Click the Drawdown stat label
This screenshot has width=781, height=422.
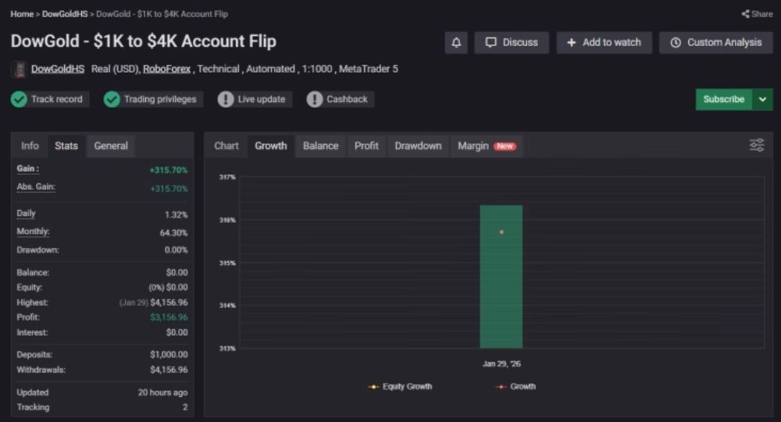(x=37, y=250)
